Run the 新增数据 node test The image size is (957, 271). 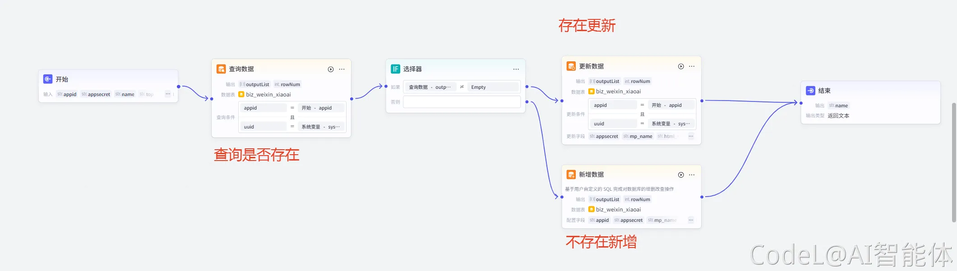click(681, 175)
